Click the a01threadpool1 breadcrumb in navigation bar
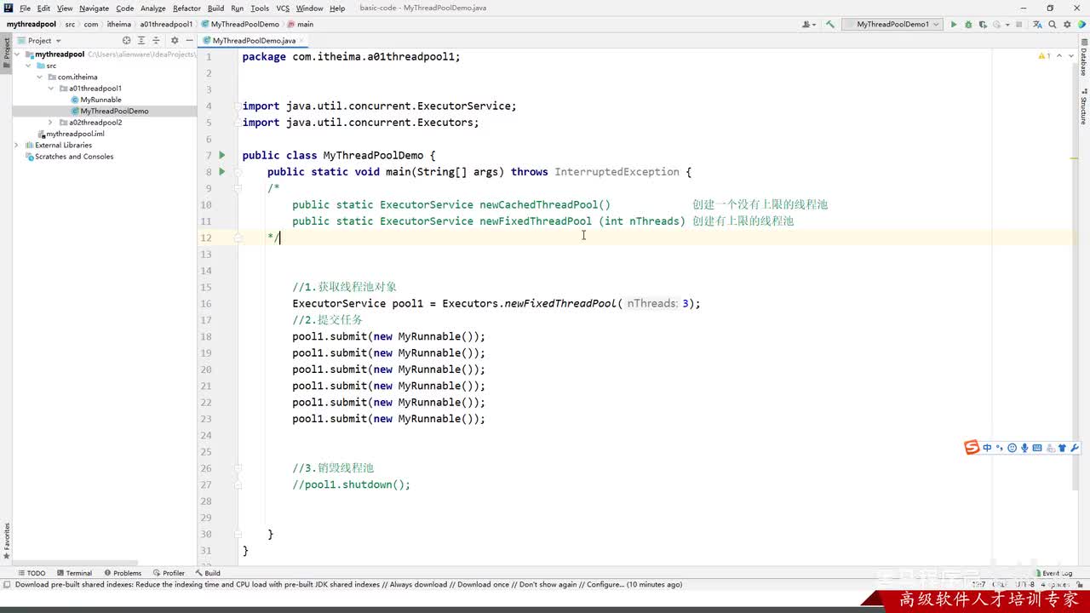Screen dimensions: 1090x613 point(167,25)
